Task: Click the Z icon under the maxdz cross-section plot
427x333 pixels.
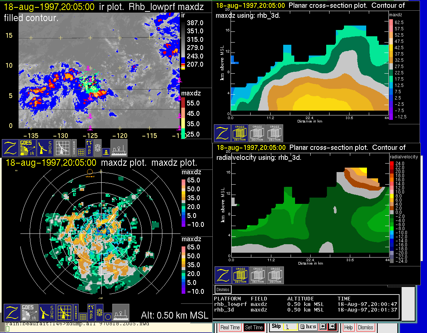Action: click(222, 133)
